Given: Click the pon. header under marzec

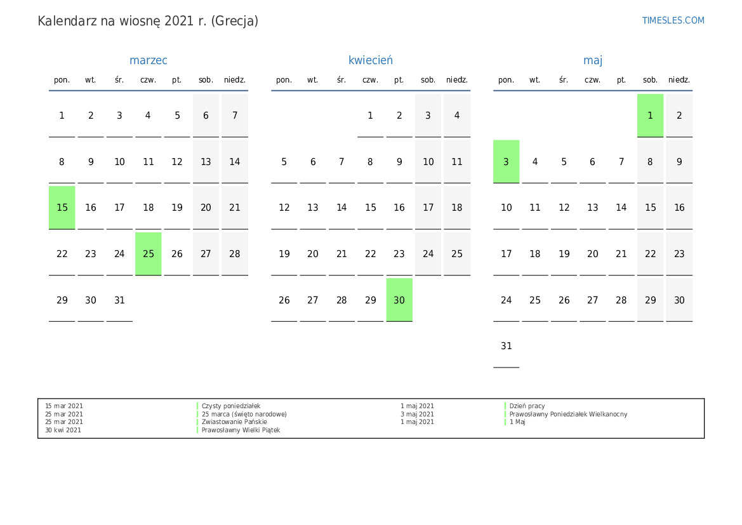Looking at the screenshot, I should click(62, 80).
